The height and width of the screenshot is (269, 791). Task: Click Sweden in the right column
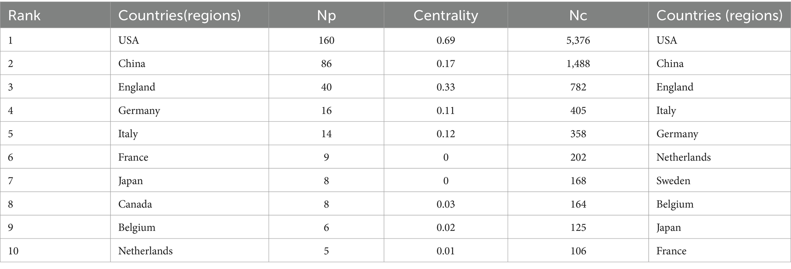click(x=673, y=180)
